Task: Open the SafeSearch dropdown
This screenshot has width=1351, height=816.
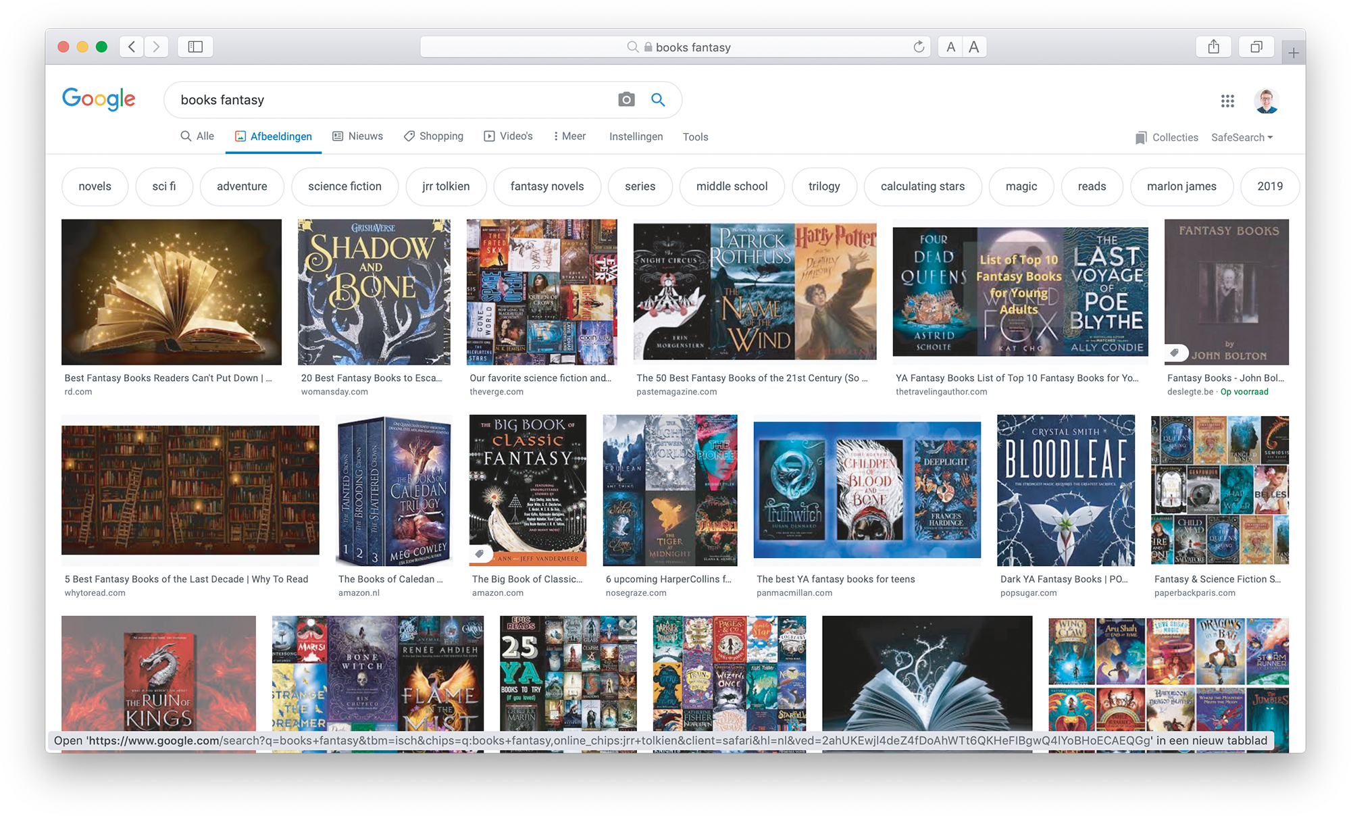Action: pos(1242,137)
